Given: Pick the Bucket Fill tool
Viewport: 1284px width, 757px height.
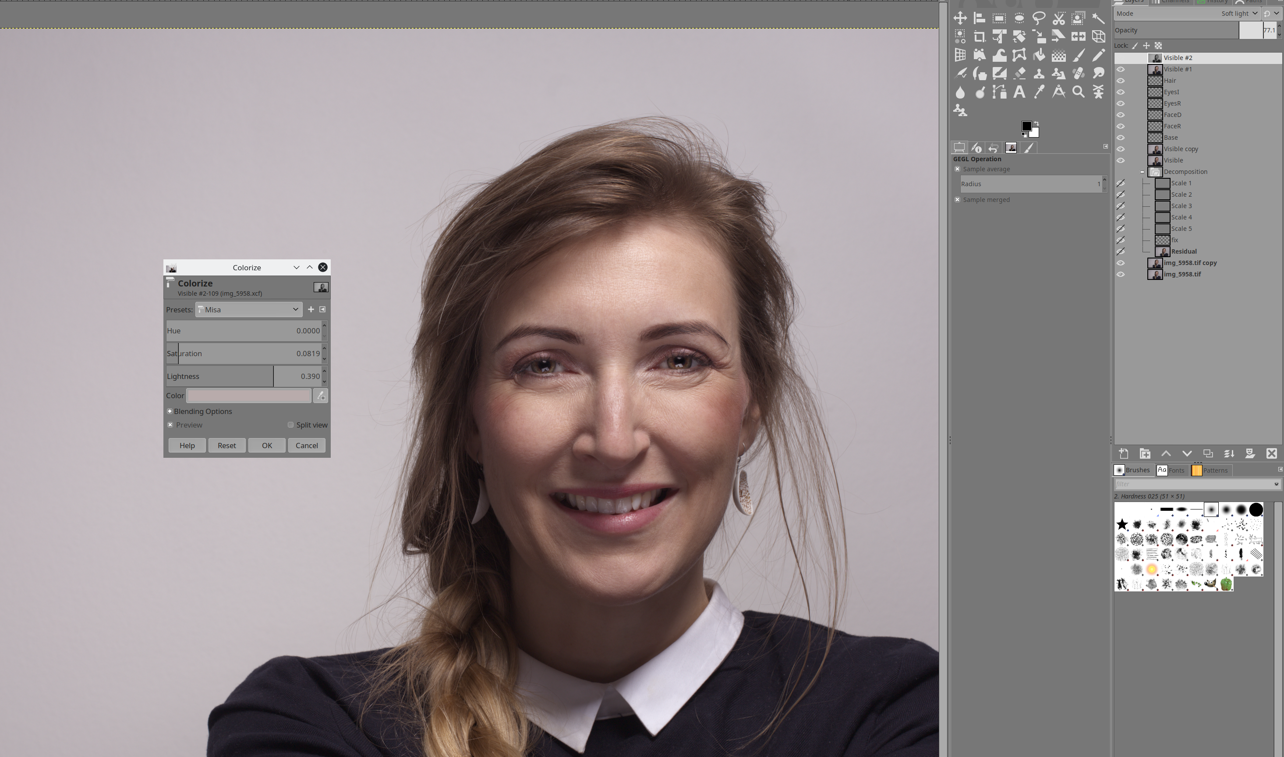Looking at the screenshot, I should click(x=1039, y=55).
